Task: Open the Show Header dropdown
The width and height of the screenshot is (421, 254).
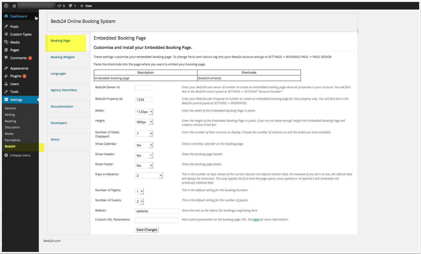Action: click(x=144, y=155)
